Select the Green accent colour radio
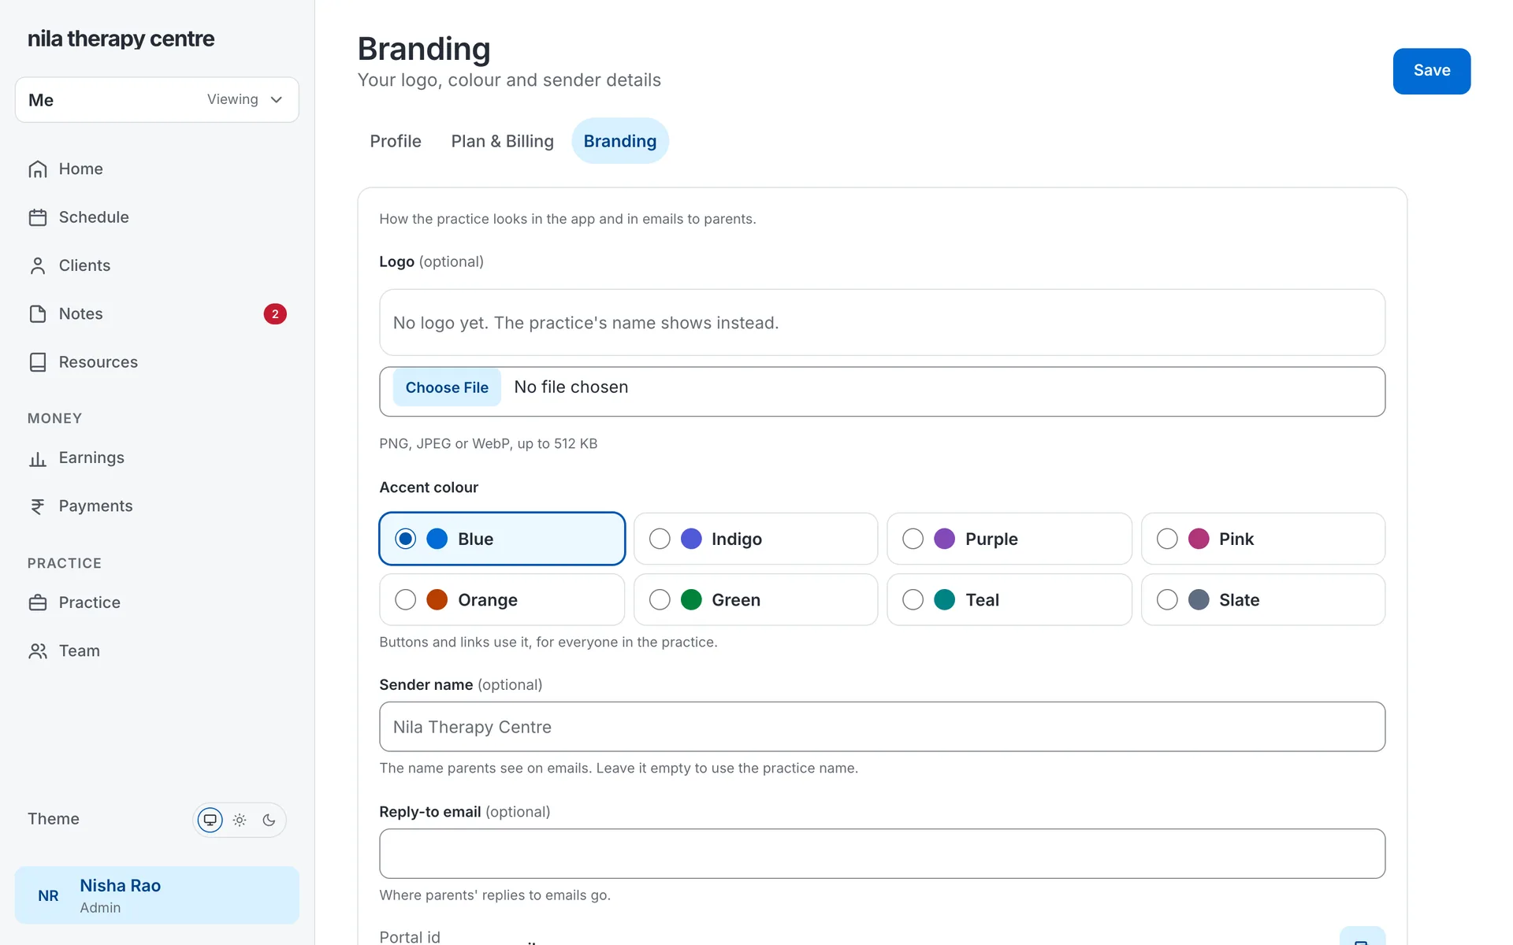 (x=660, y=600)
